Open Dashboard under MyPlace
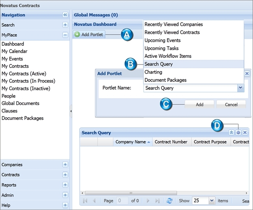Viewport: 253px width, 210px height. point(13,44)
